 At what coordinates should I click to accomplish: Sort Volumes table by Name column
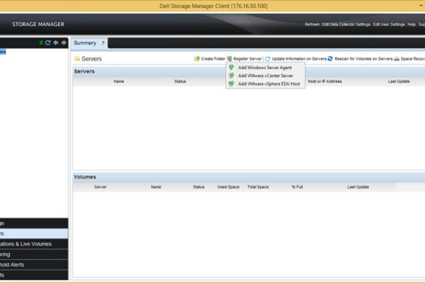pyautogui.click(x=156, y=187)
